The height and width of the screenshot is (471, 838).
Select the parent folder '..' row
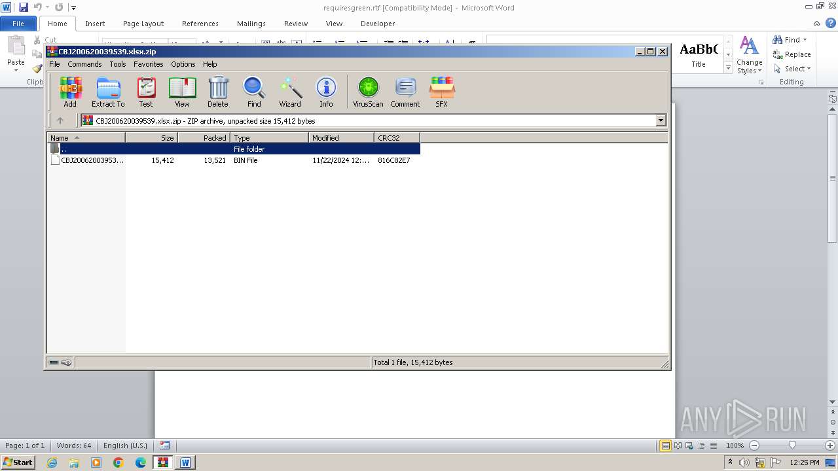(233, 149)
